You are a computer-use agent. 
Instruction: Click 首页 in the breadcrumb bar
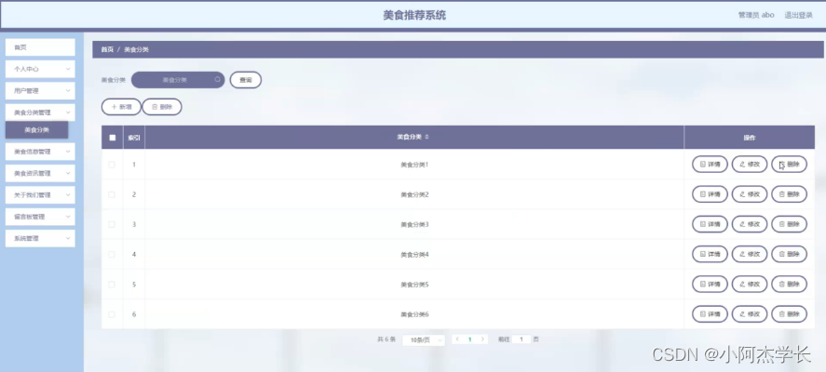107,49
